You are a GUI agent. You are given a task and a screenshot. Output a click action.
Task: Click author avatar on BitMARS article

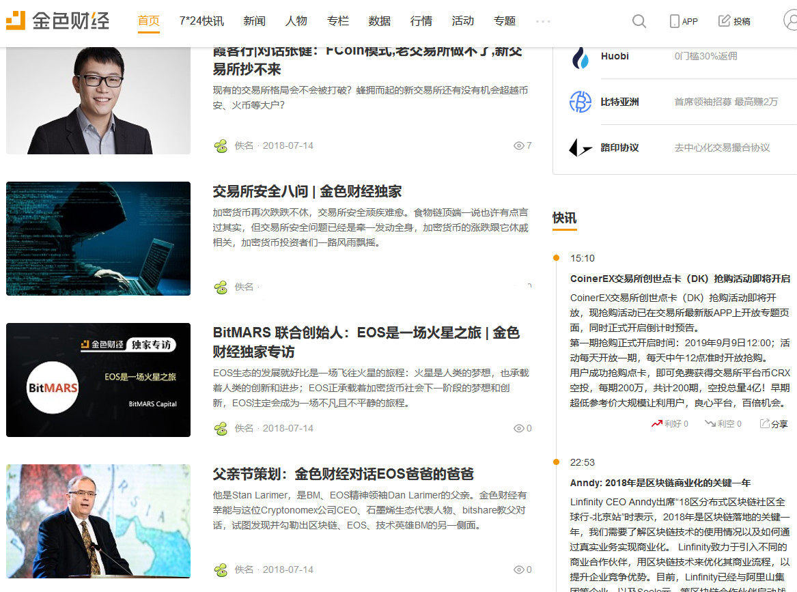pos(221,429)
